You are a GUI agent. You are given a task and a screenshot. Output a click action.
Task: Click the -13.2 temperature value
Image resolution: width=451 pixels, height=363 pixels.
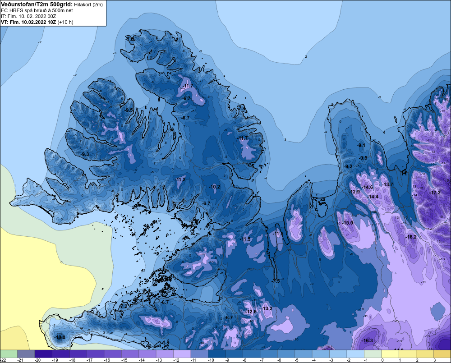click(x=267, y=308)
